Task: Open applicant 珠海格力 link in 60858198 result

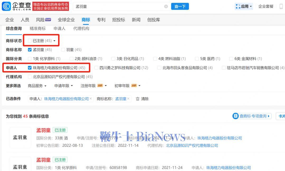Action: [229, 168]
